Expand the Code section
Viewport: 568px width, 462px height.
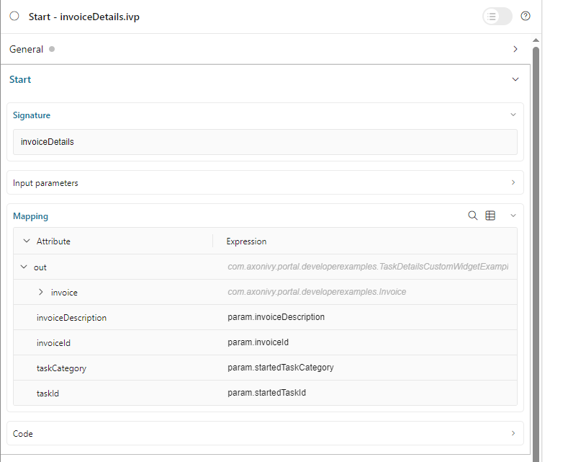(513, 434)
